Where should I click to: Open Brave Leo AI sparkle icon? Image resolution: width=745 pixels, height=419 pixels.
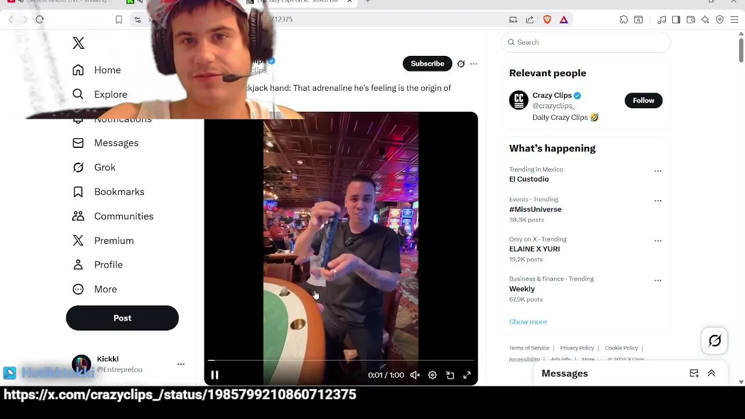[705, 20]
